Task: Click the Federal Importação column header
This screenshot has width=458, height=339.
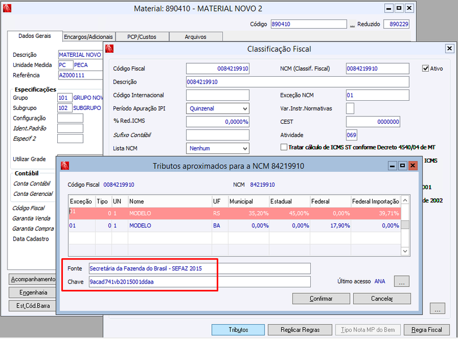Action: tap(376, 202)
